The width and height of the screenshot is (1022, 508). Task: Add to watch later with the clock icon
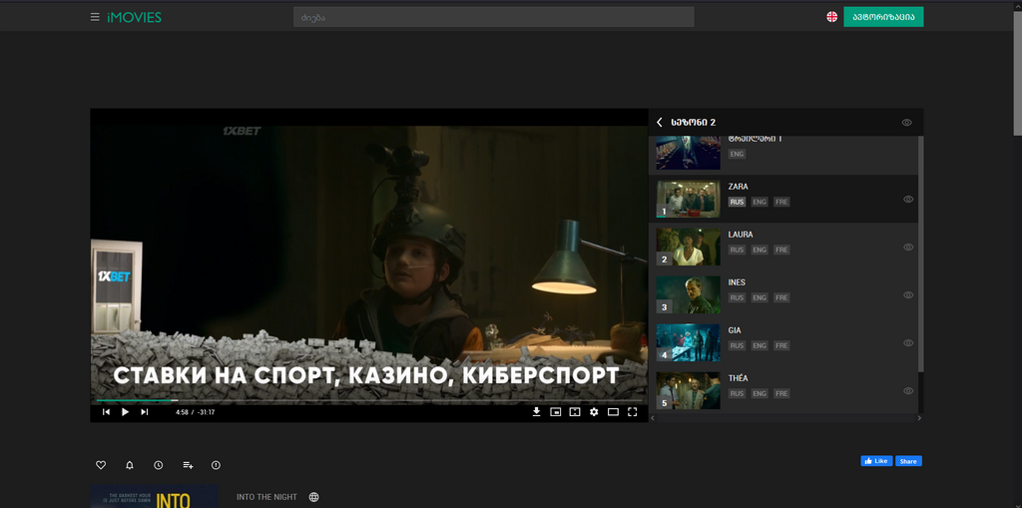point(159,465)
